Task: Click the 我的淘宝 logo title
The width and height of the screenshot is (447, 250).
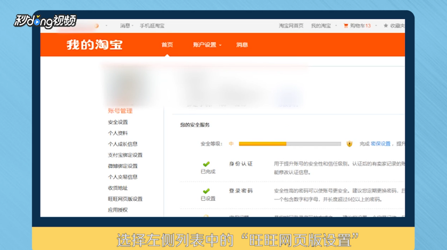Action: tap(95, 45)
